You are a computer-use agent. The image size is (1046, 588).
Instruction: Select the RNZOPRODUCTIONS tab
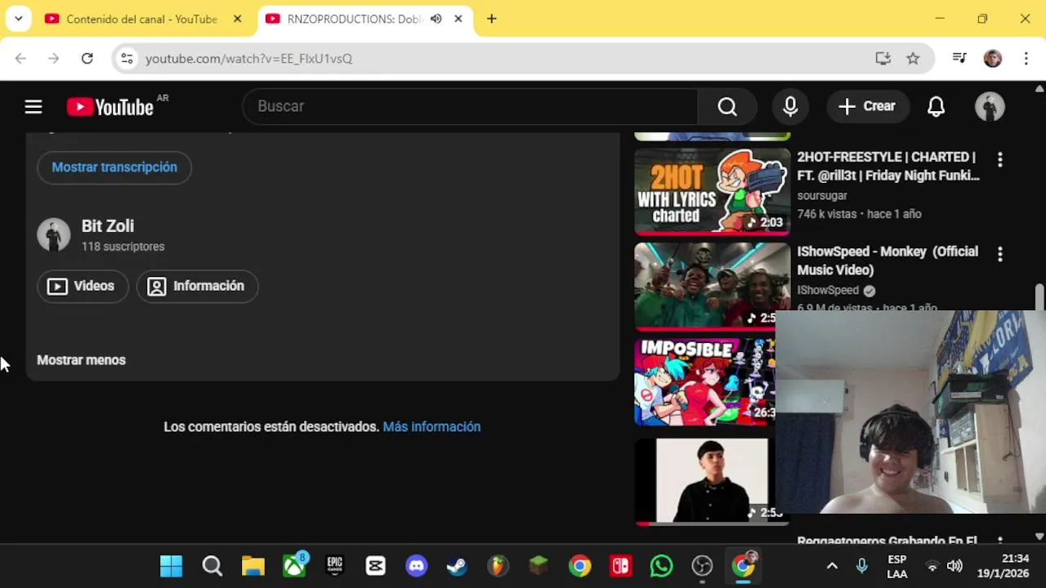353,19
